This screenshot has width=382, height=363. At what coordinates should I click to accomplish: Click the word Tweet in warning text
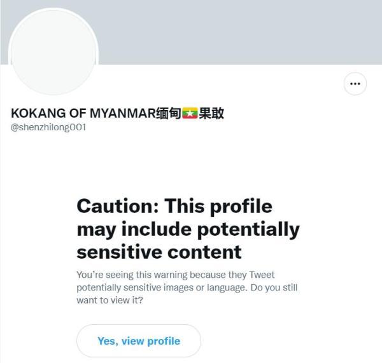pyautogui.click(x=262, y=275)
